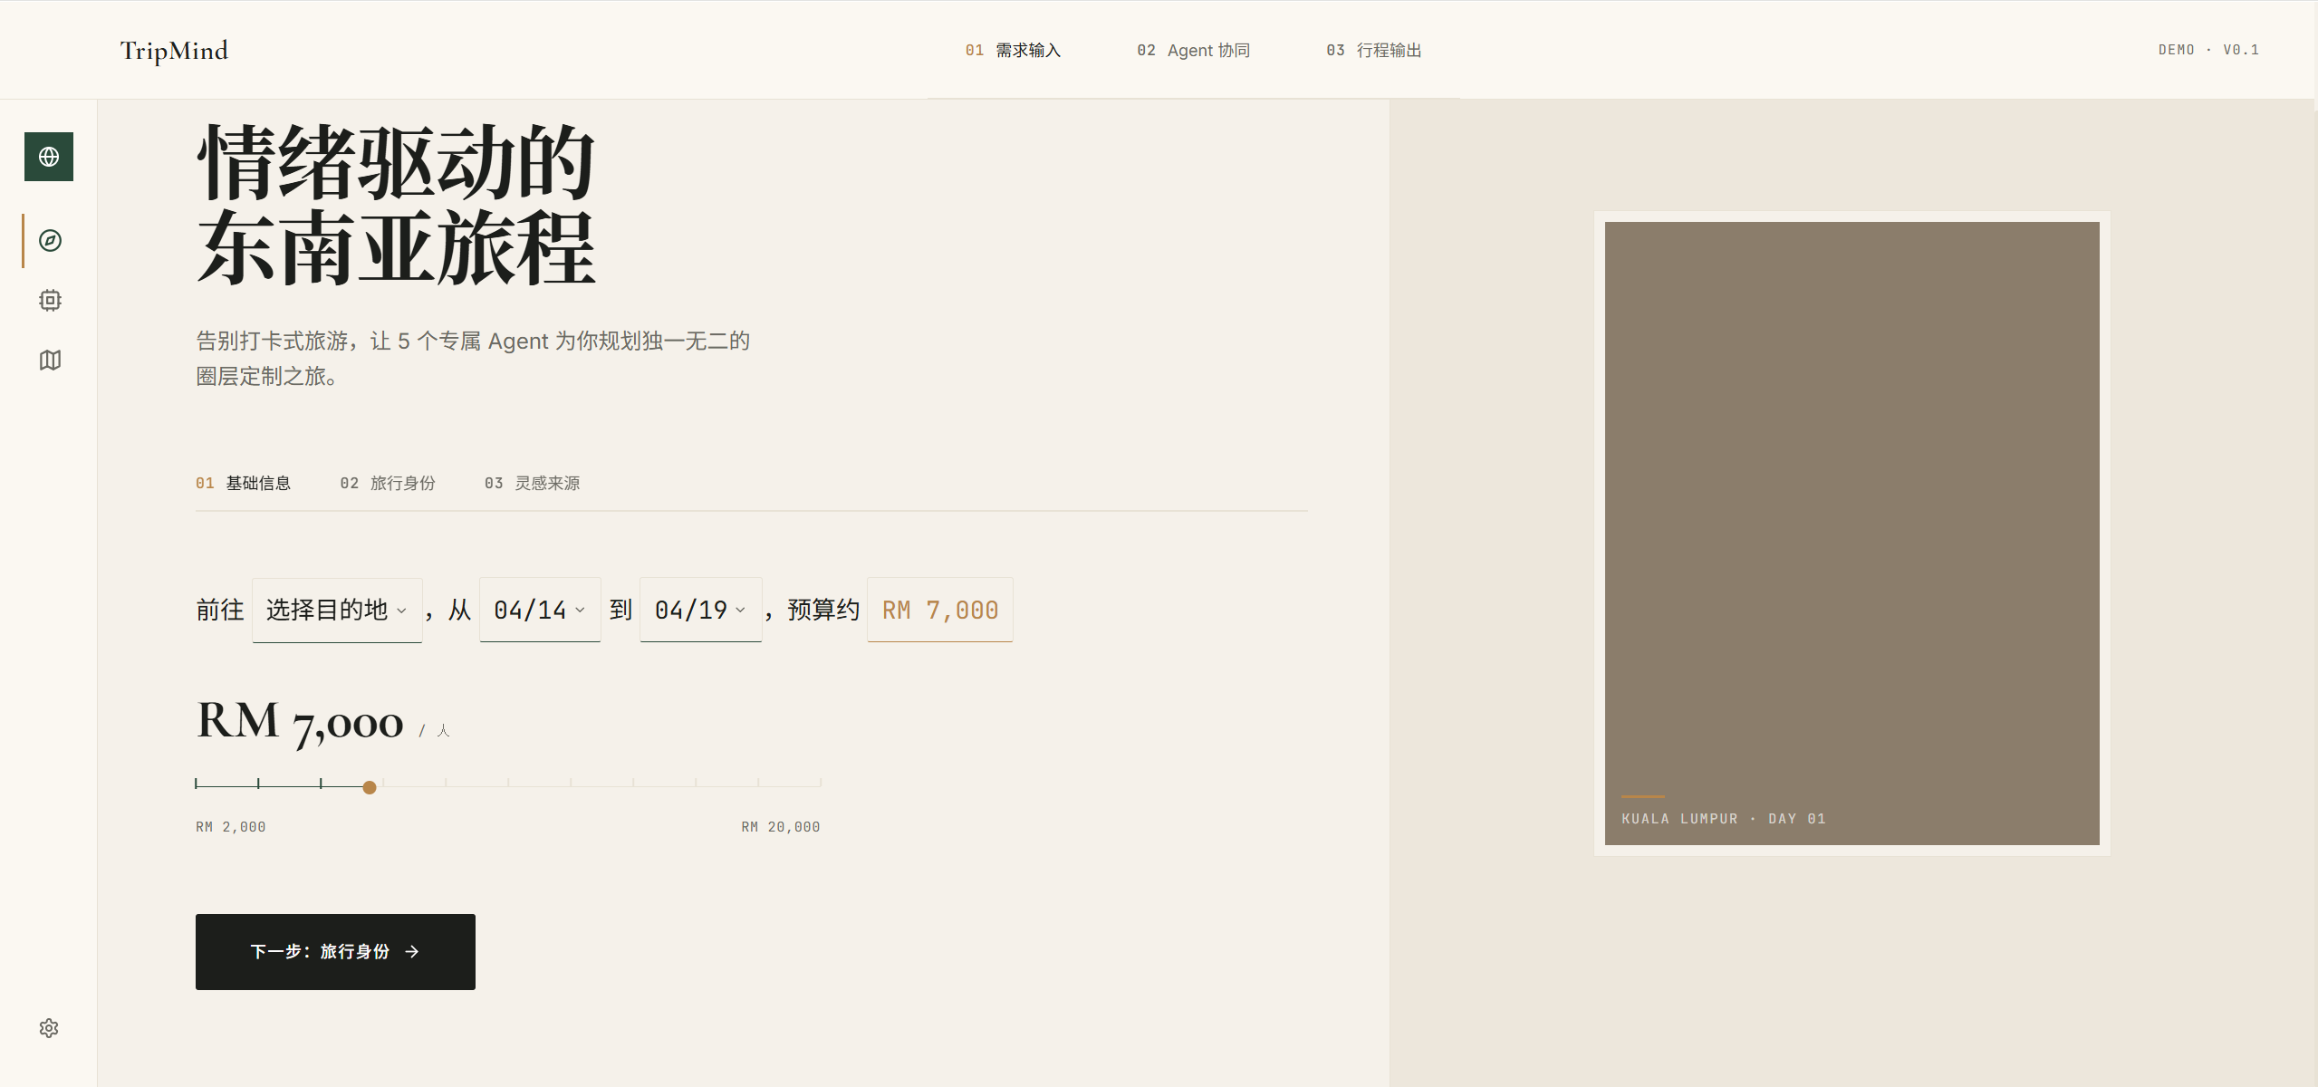Go to 03 灵感来源 step tab
2318x1087 pixels.
pos(532,483)
